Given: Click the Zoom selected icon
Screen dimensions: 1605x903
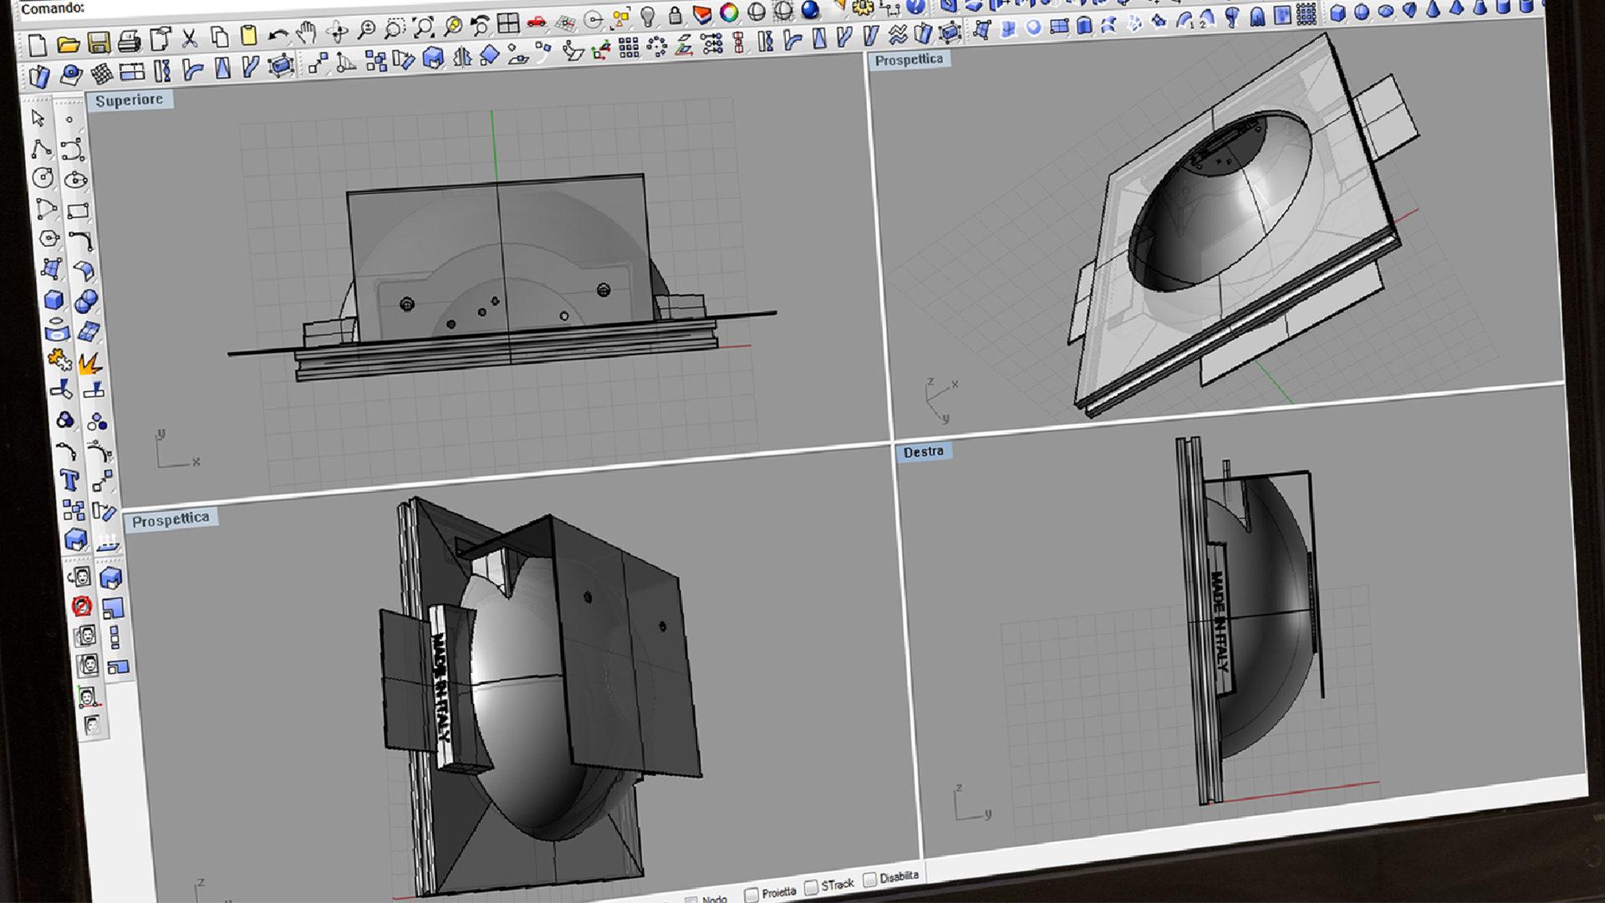Looking at the screenshot, I should 452,27.
